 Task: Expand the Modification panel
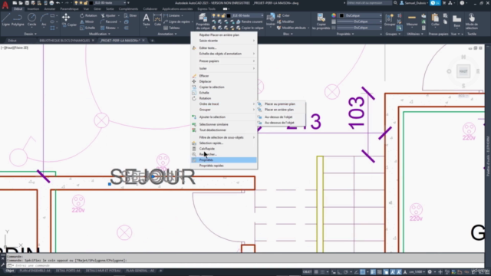point(100,34)
